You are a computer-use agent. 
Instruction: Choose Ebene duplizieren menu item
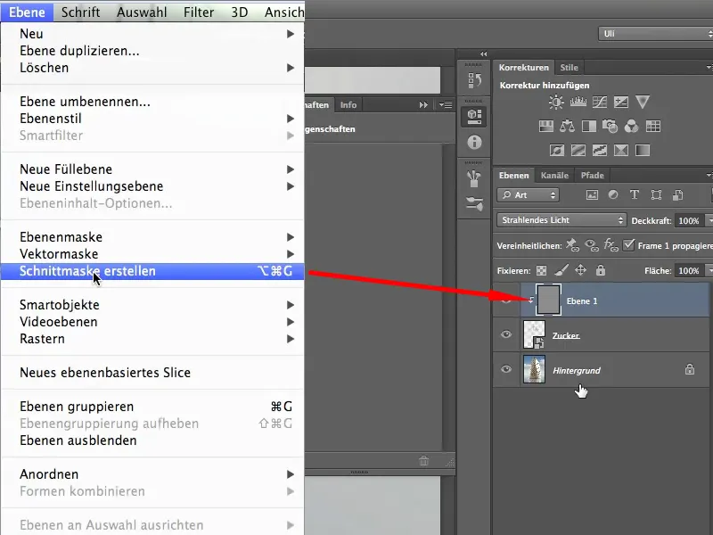[152, 51]
